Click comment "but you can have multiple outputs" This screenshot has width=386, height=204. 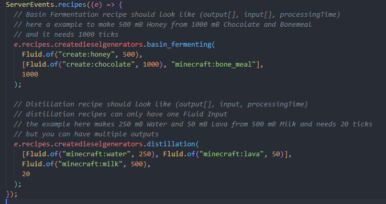86,134
